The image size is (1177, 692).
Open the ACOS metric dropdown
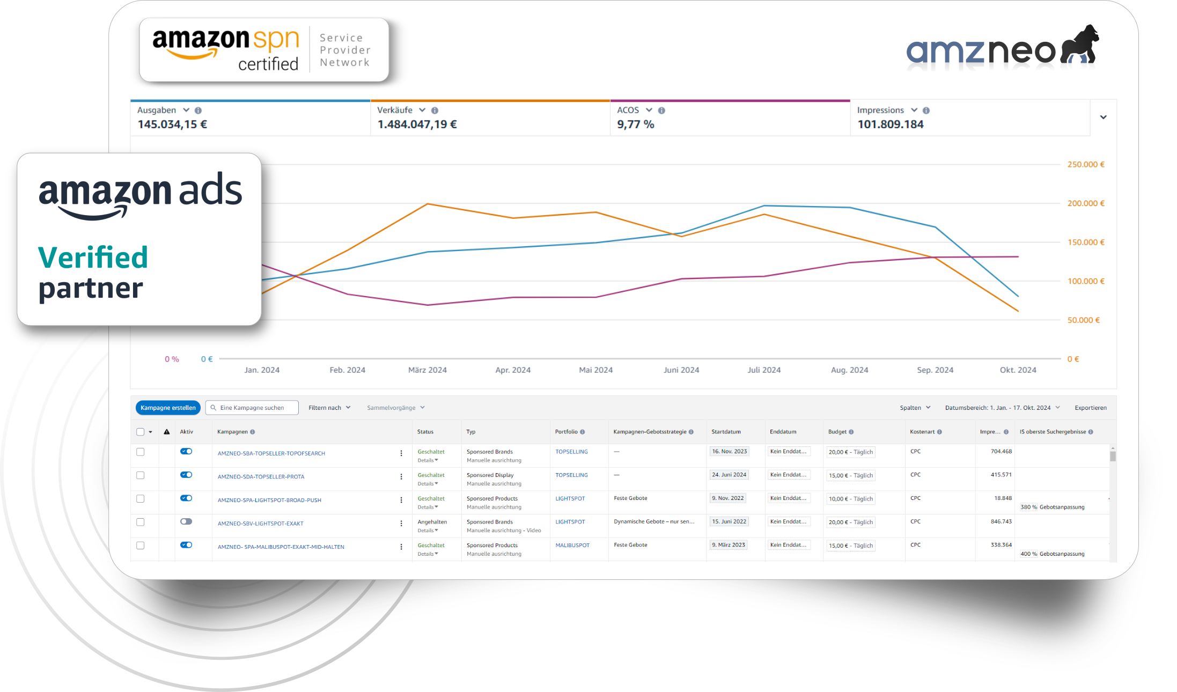(x=649, y=110)
